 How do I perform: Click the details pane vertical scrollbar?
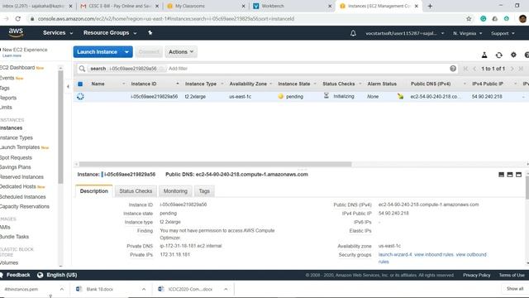pos(527,187)
